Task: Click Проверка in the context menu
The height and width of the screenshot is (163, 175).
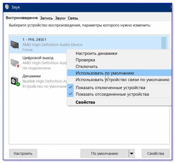Action: tap(85, 60)
